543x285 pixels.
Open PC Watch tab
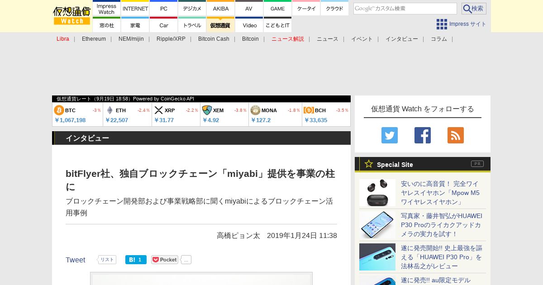point(164,9)
